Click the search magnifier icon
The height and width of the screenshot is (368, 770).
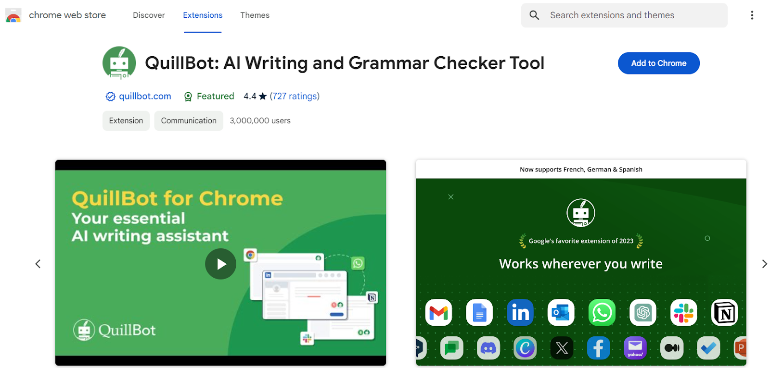(x=534, y=15)
